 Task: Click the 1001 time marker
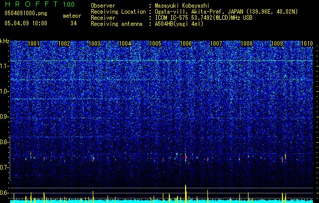tap(34, 44)
